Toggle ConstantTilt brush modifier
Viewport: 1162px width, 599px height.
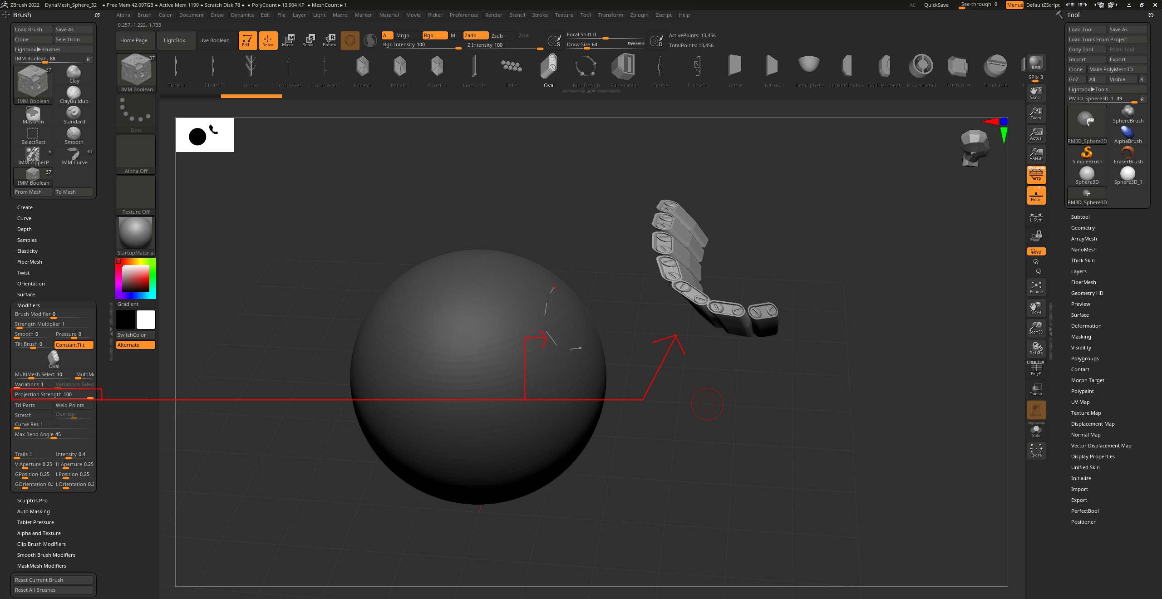[x=74, y=345]
